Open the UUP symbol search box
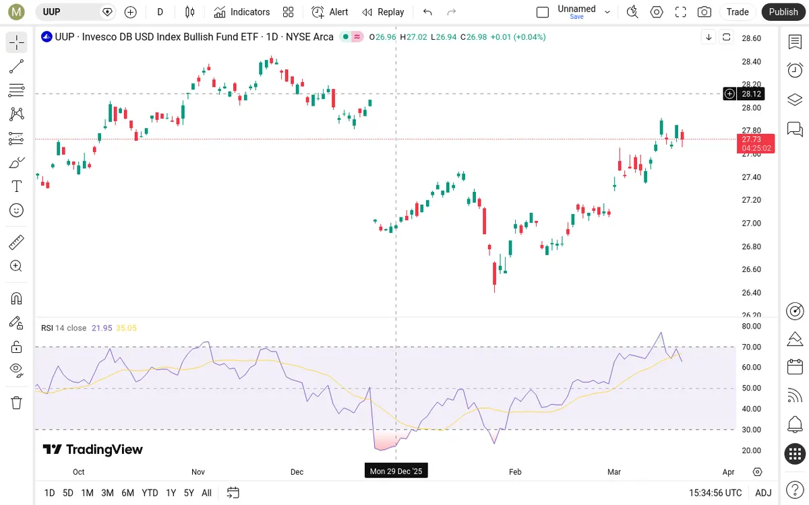Screen dimensions: 809x505 click(x=76, y=12)
